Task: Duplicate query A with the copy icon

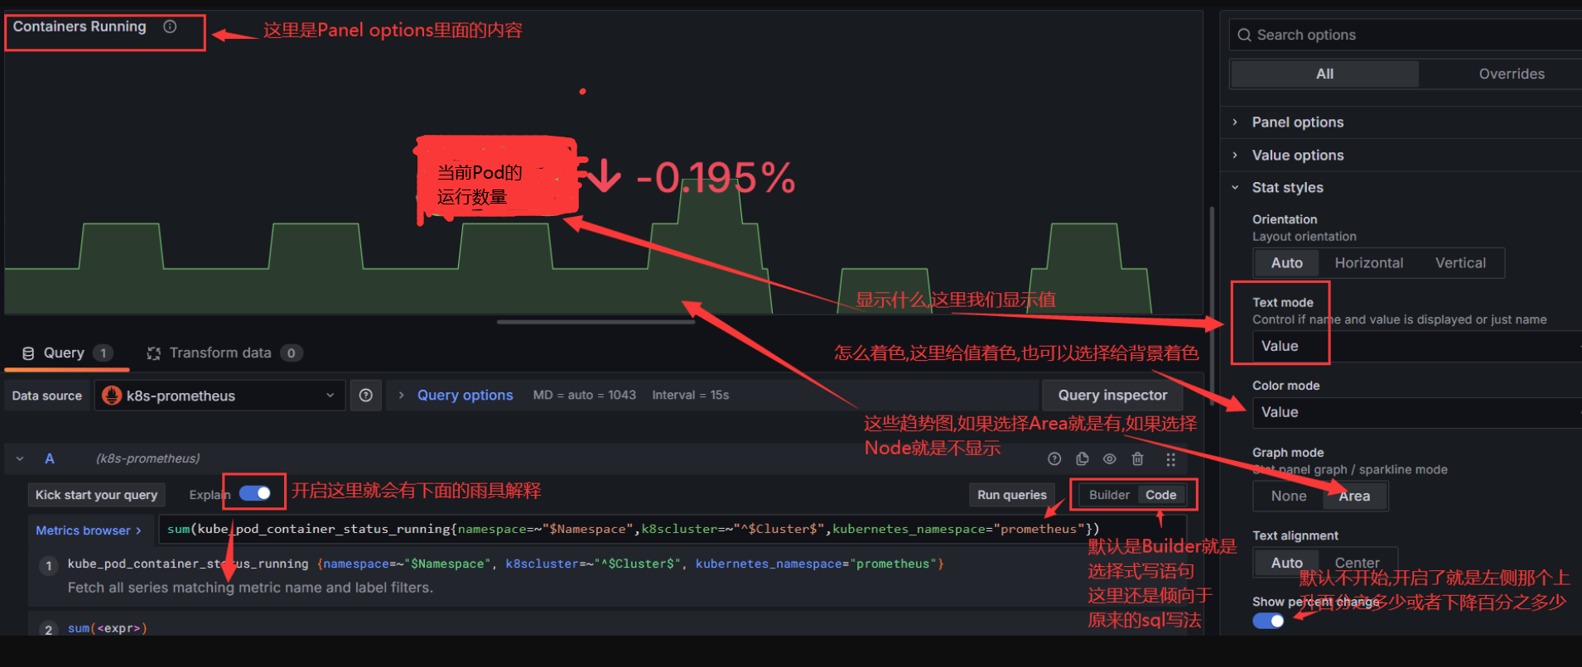Action: pos(1082,458)
